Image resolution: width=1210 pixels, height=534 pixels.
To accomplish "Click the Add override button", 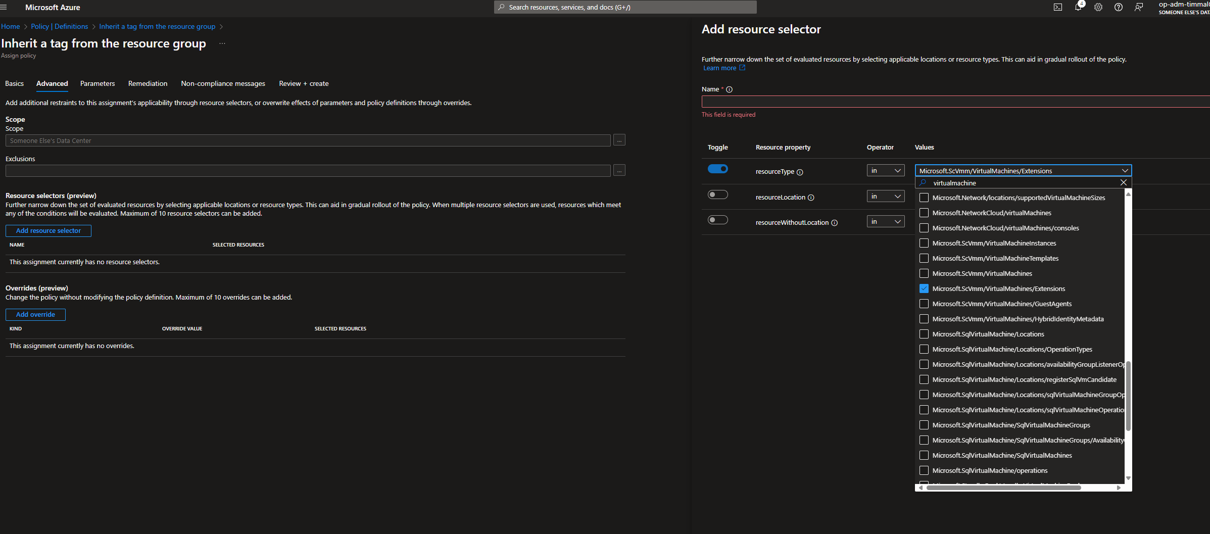I will (35, 314).
